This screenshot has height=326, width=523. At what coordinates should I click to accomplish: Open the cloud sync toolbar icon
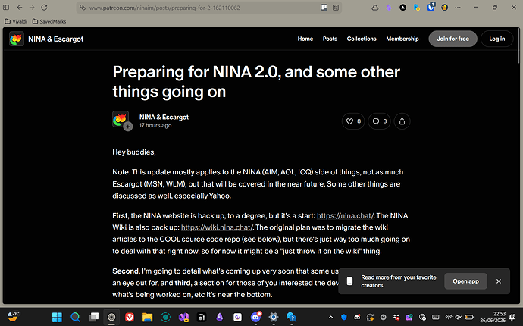tap(375, 8)
